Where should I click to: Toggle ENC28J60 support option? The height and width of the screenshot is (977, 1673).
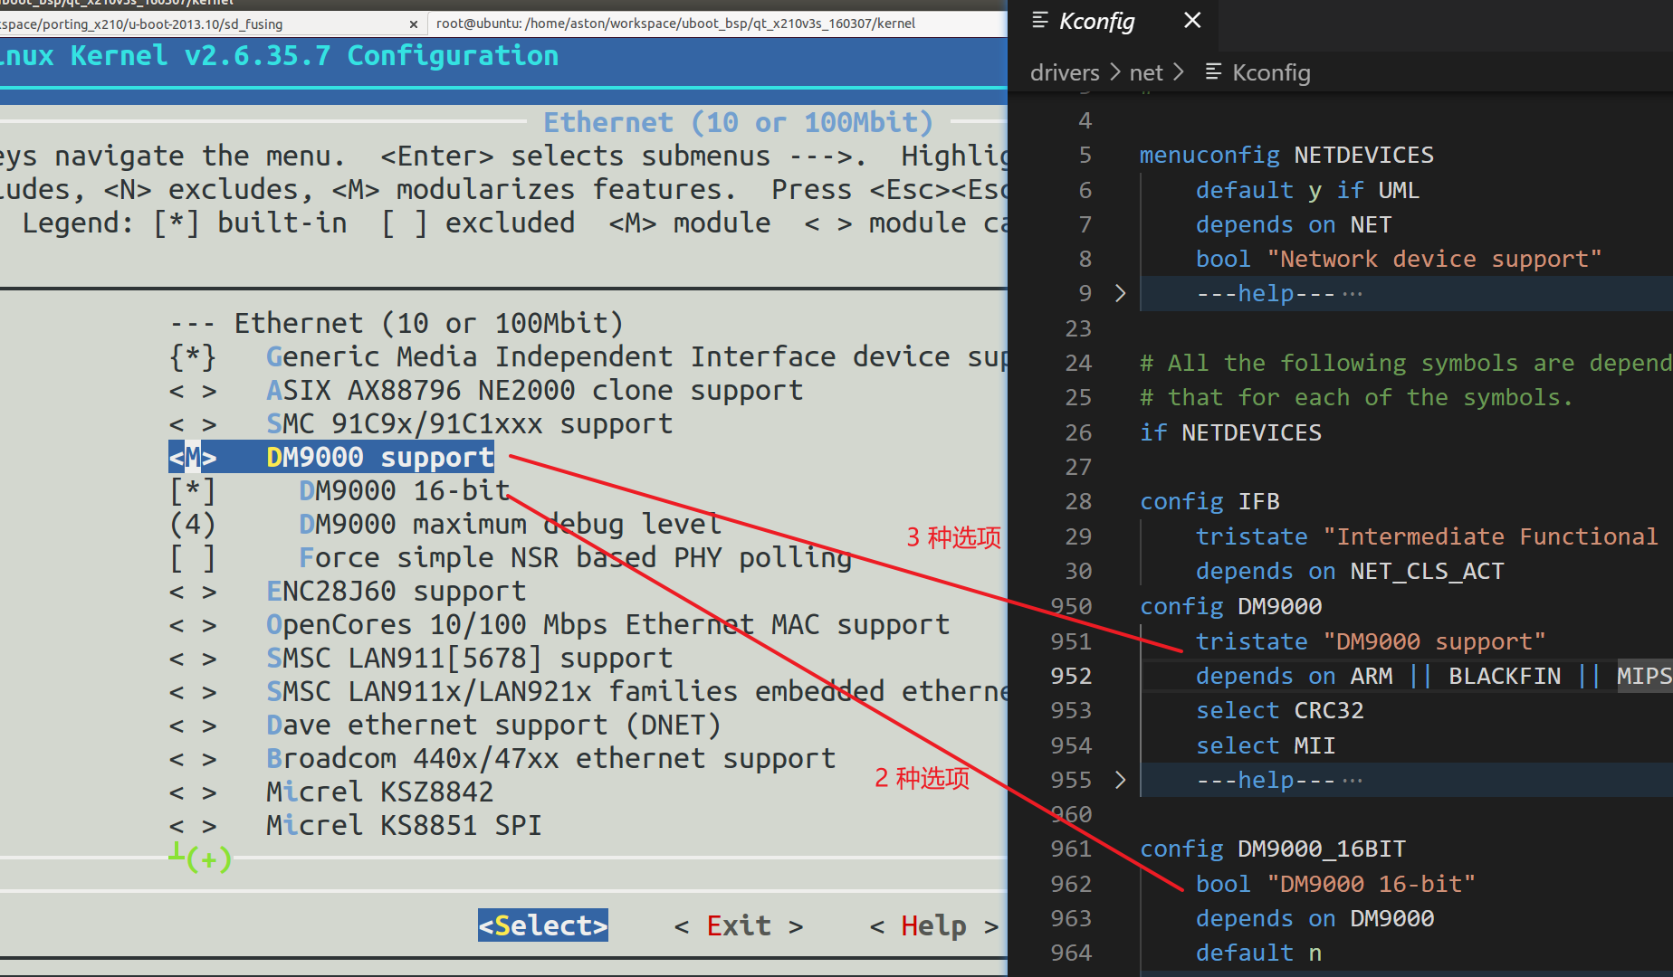pos(193,591)
